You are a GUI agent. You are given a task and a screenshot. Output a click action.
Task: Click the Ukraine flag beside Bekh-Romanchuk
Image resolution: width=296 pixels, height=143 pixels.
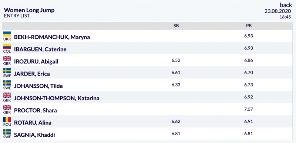coord(7,34)
